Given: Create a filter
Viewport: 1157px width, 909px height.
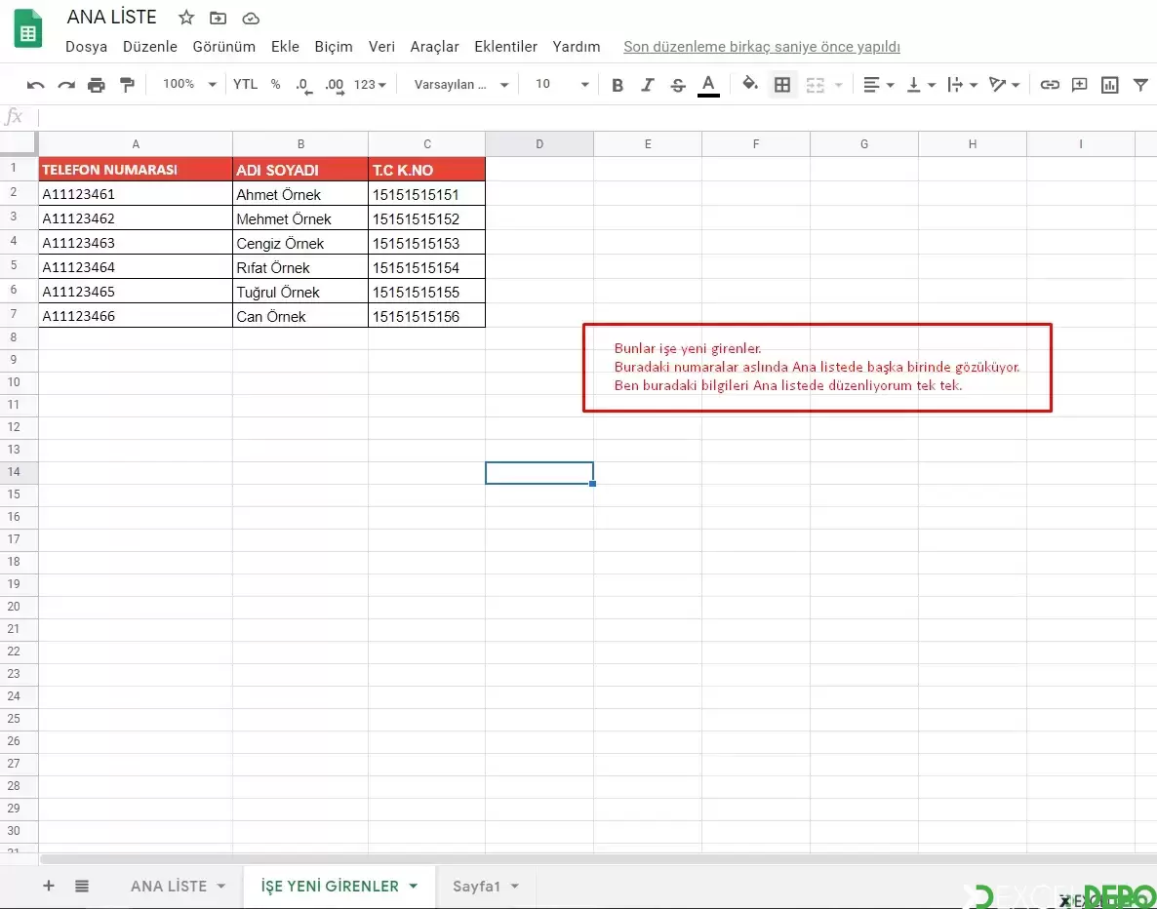Looking at the screenshot, I should 1140,85.
